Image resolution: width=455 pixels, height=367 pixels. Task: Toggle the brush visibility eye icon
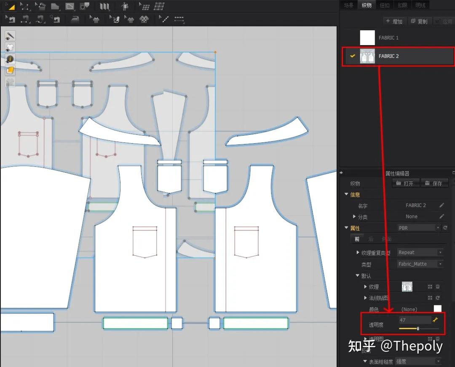(10, 36)
